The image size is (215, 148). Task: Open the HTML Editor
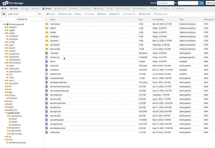pyautogui.click(x=123, y=9)
